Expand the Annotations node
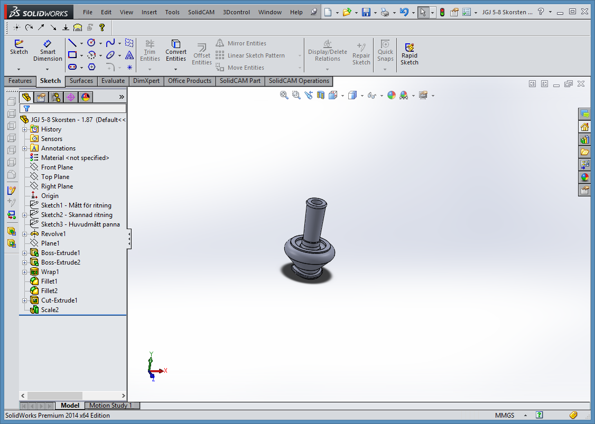The width and height of the screenshot is (595, 424). tap(25, 148)
